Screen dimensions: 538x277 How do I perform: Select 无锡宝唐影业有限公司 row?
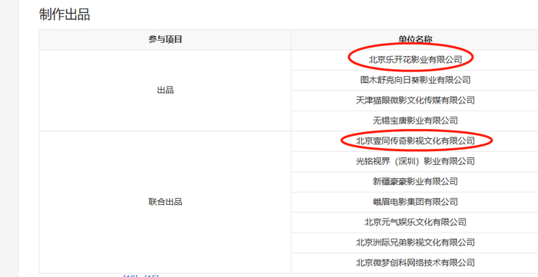pos(414,120)
